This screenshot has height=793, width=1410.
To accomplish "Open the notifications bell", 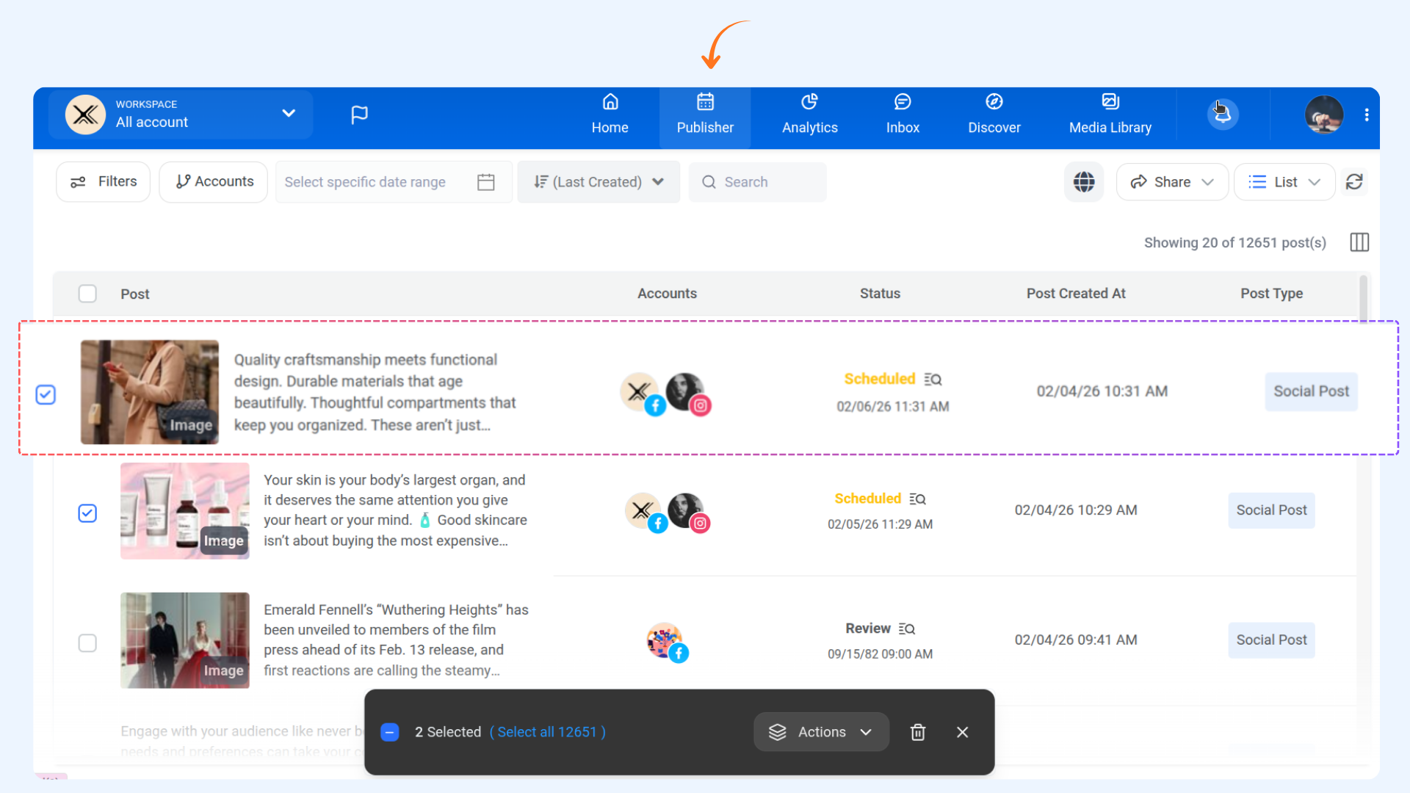I will coord(1223,114).
